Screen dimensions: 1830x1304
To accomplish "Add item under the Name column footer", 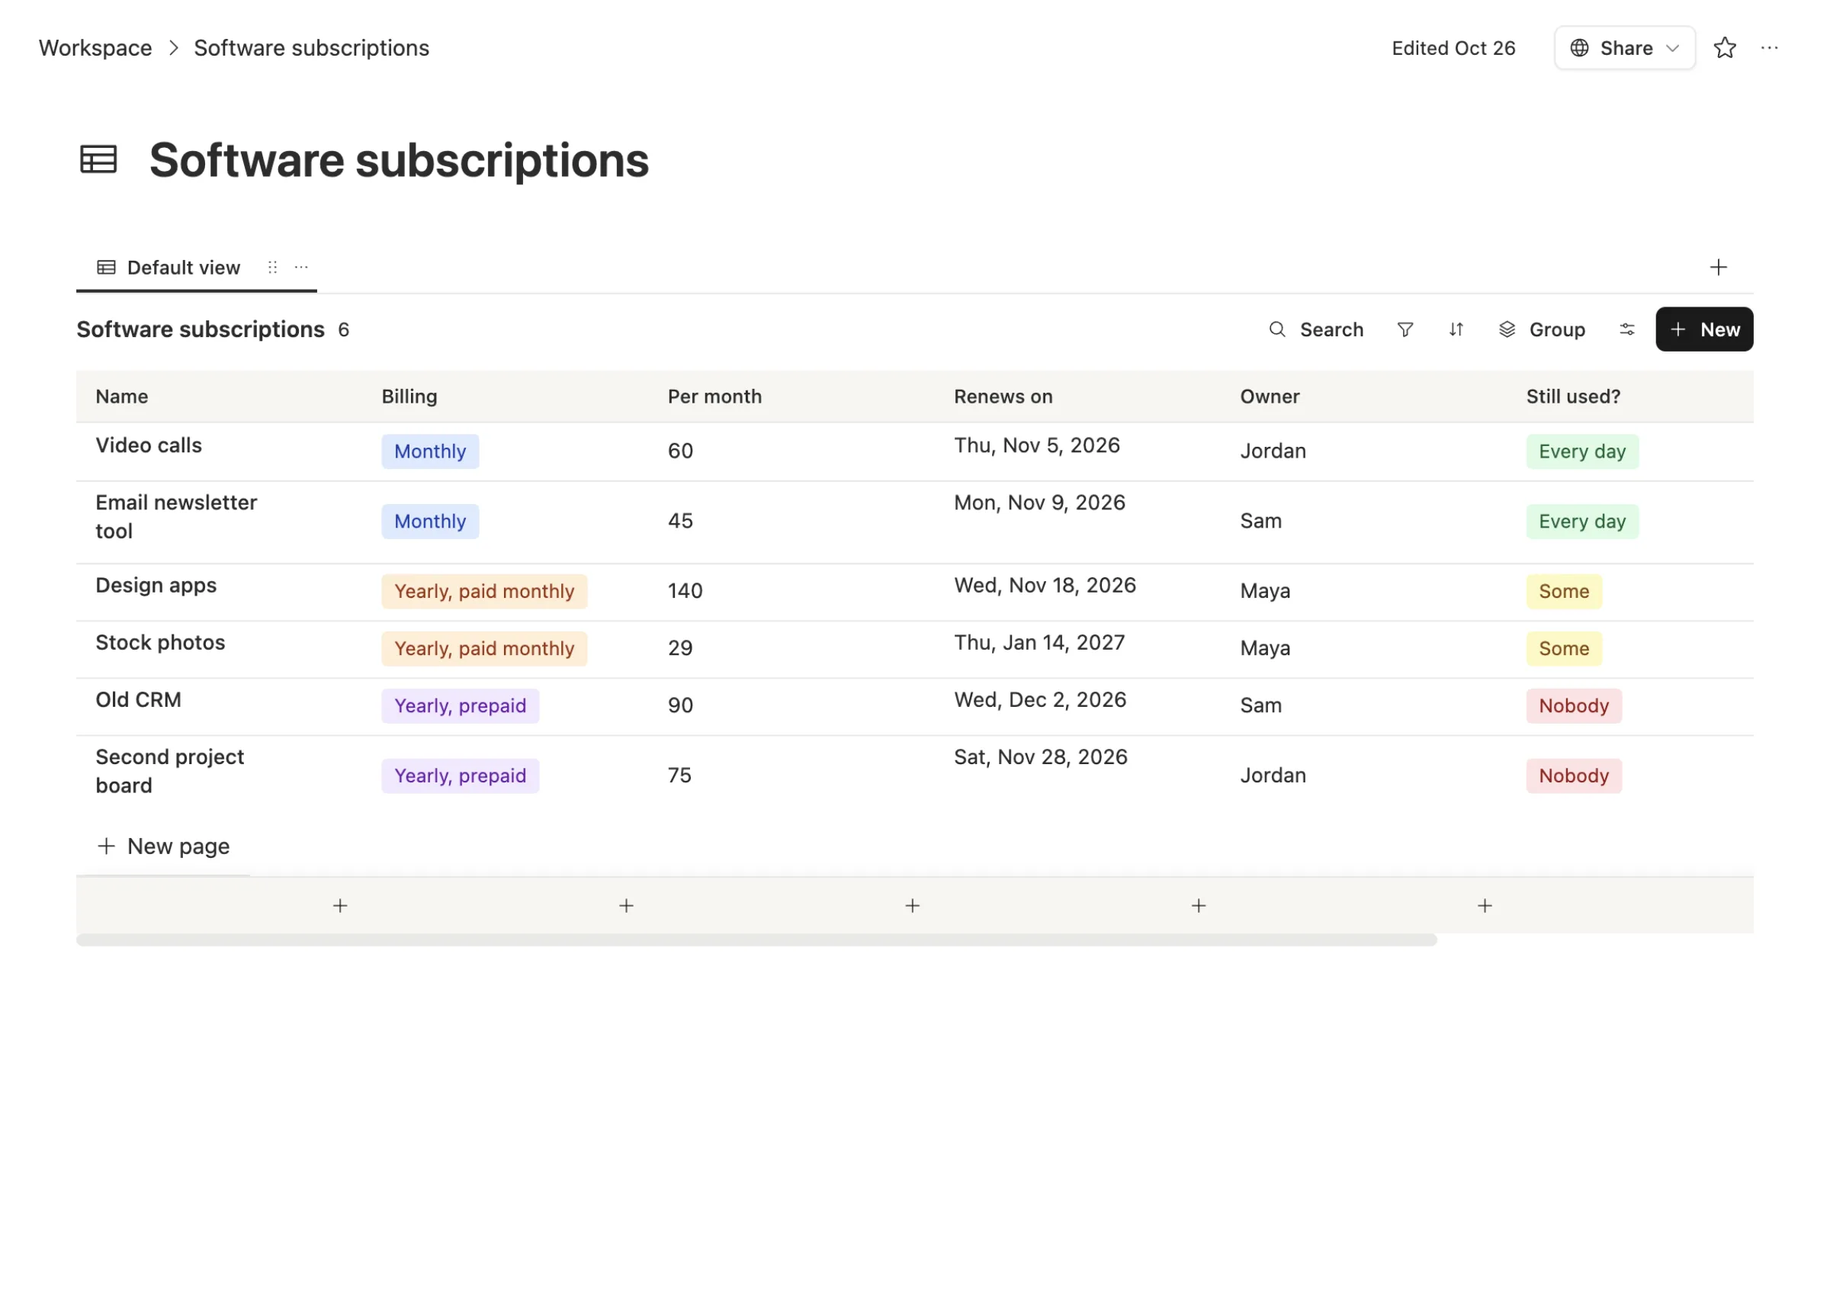I will 340,906.
